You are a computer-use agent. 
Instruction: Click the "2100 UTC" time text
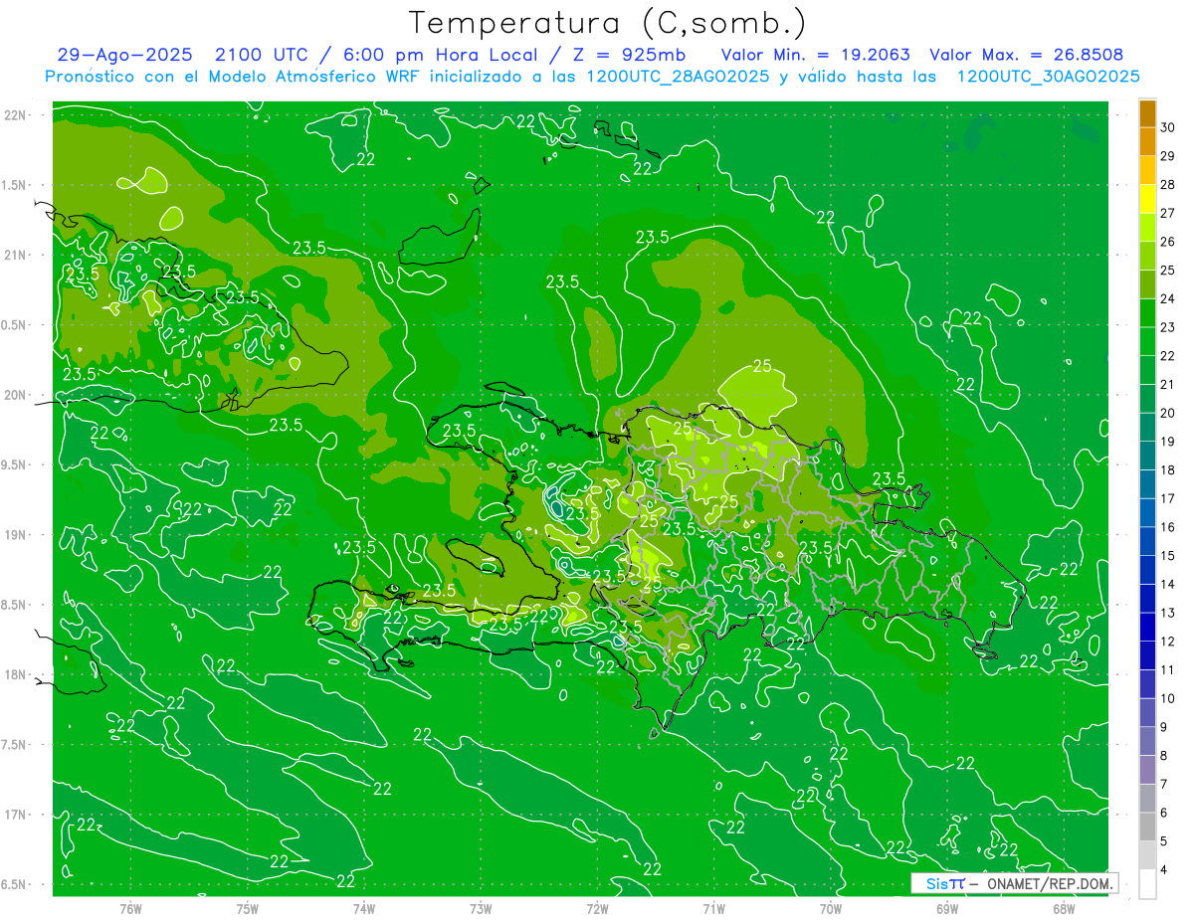pyautogui.click(x=264, y=55)
